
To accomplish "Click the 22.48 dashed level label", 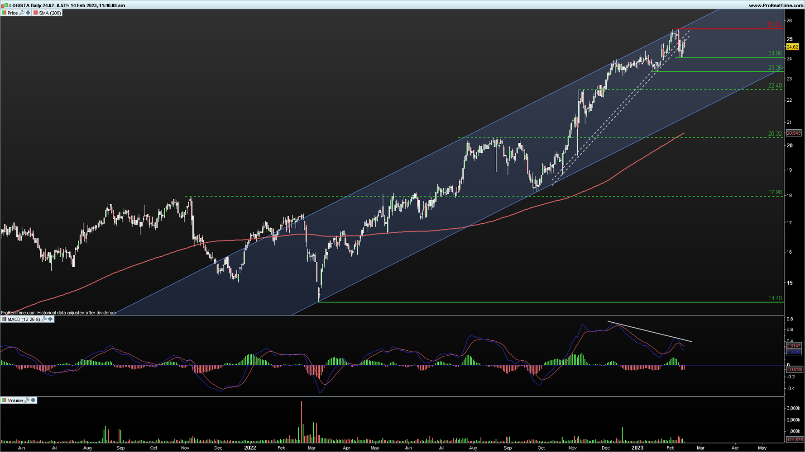I will [x=775, y=85].
